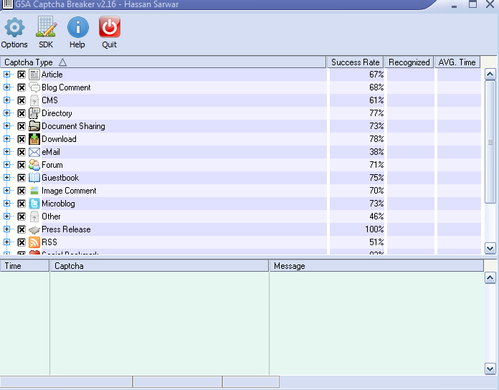Toggle the RSS checkbox

click(22, 243)
